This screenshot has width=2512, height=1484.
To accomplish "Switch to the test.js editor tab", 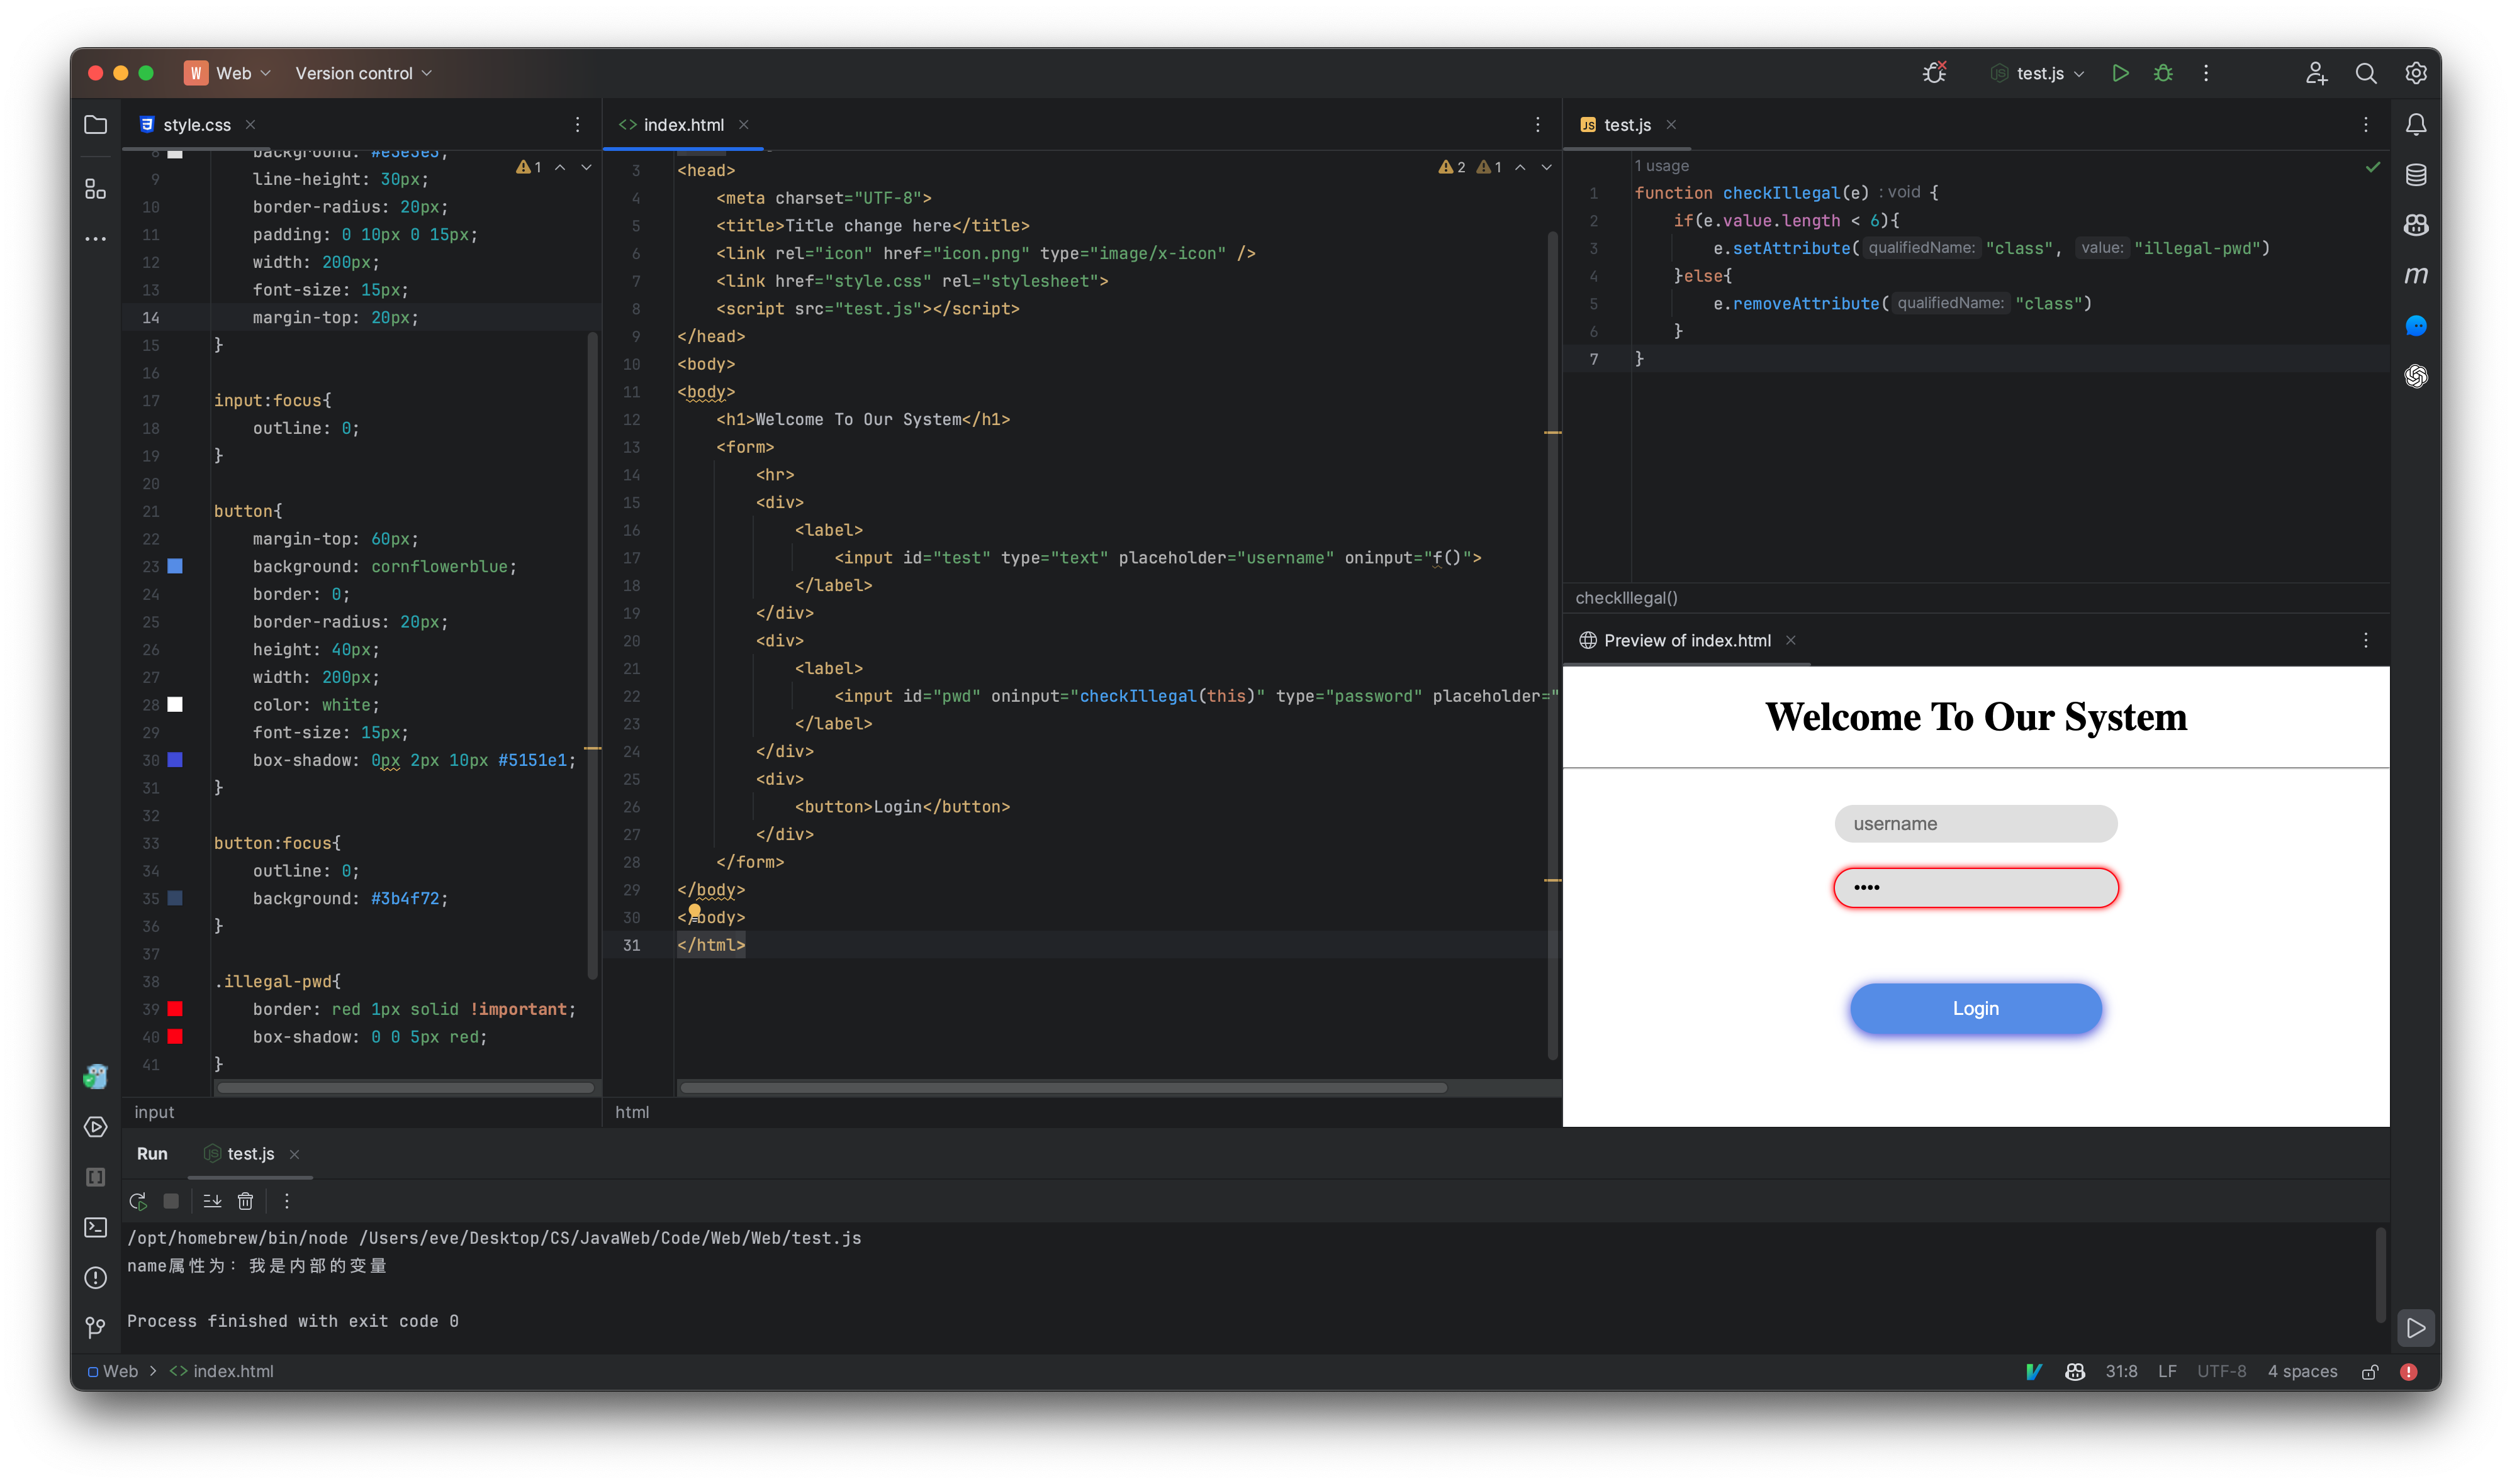I will (1627, 125).
